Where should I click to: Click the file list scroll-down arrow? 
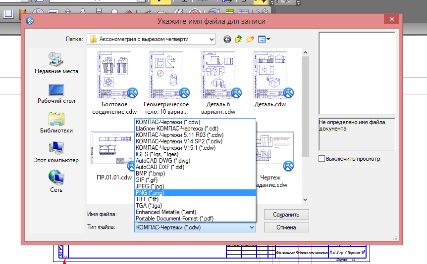(x=305, y=200)
